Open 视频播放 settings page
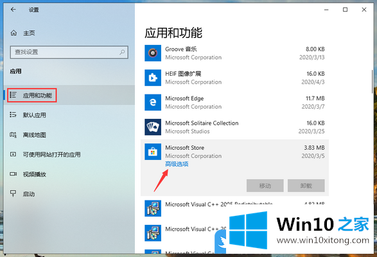The height and width of the screenshot is (257, 377). point(69,174)
